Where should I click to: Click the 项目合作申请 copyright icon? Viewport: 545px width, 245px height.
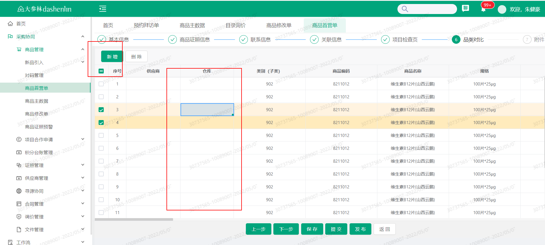pos(19,140)
